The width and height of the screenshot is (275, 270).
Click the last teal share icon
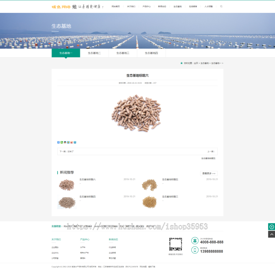(75, 142)
